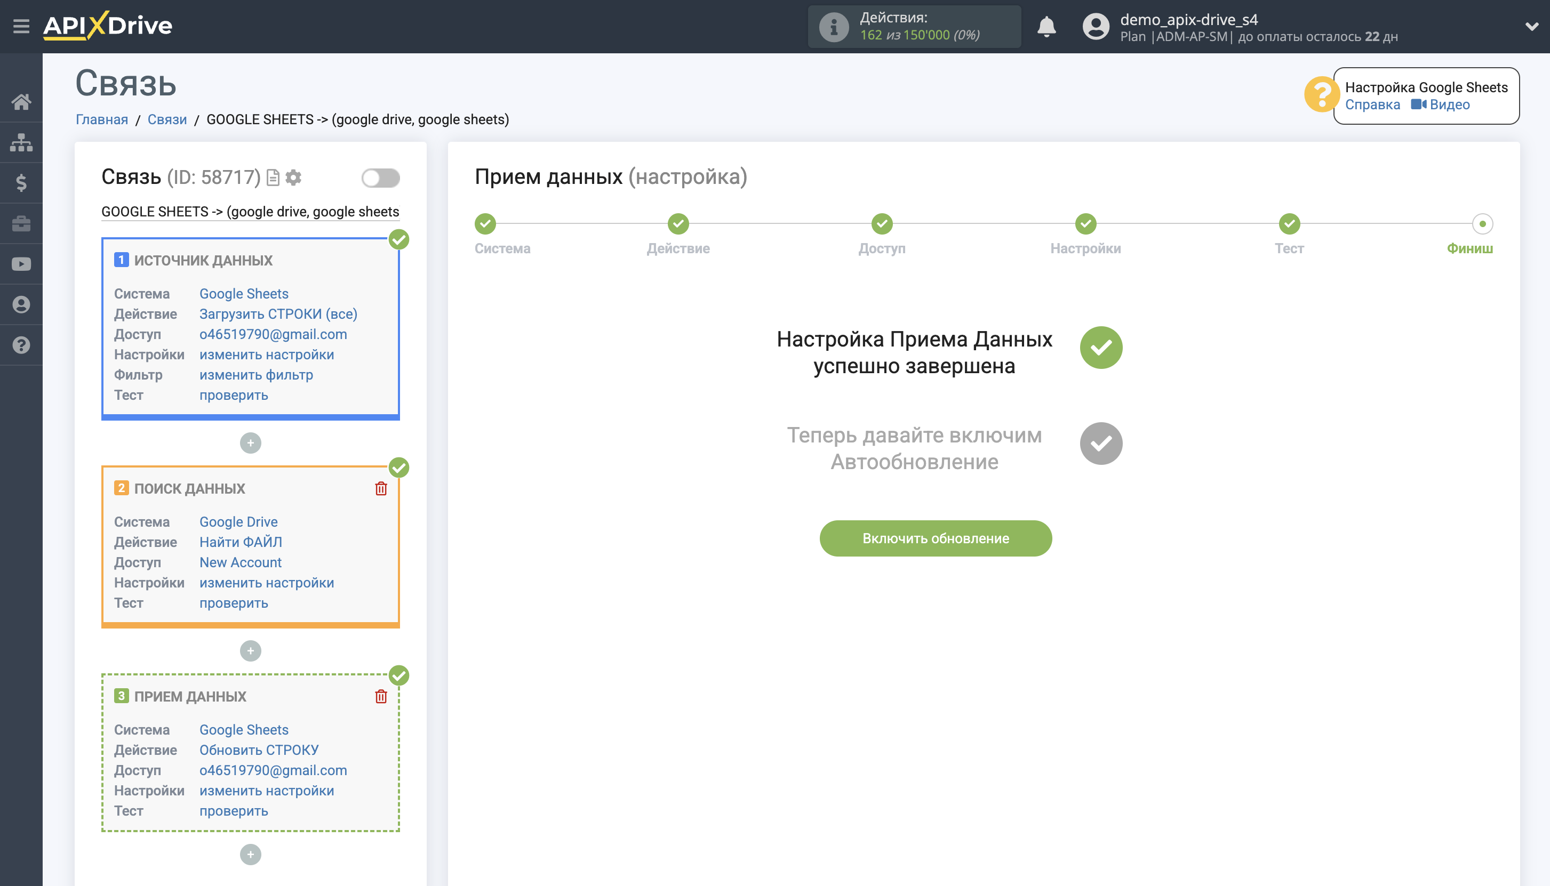Click the Действия usage counter
This screenshot has height=886, width=1550.
[x=914, y=27]
